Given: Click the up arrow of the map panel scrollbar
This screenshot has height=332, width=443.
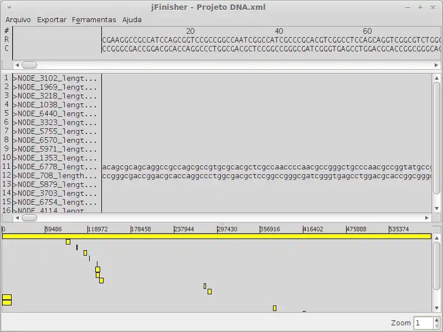Looking at the screenshot, I should tap(437, 238).
